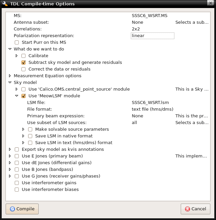
Task: Expand the Use E Jones (primary beam) arrow
Action: (x=10, y=156)
